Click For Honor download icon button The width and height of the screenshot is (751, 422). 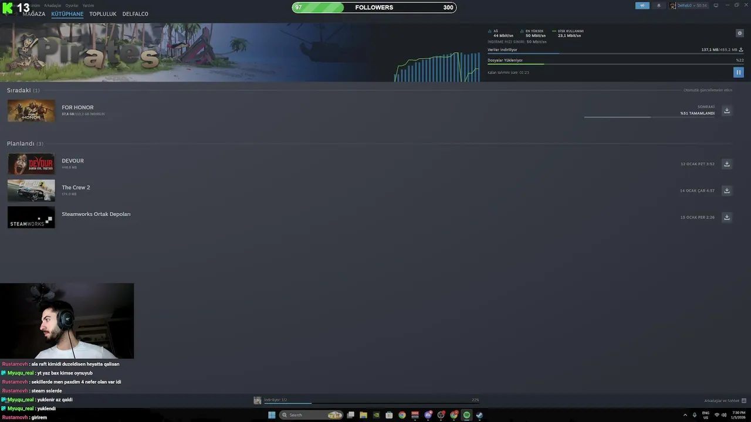[726, 111]
